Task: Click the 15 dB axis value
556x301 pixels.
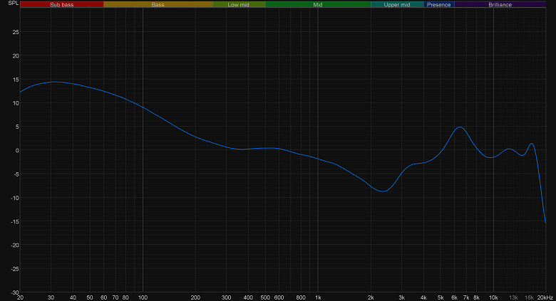Action: point(16,80)
